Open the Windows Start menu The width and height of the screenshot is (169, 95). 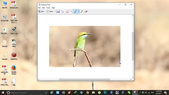coord(3,93)
